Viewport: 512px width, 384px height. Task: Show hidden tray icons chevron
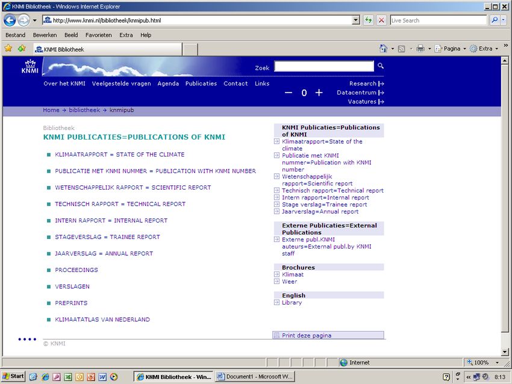(x=468, y=377)
